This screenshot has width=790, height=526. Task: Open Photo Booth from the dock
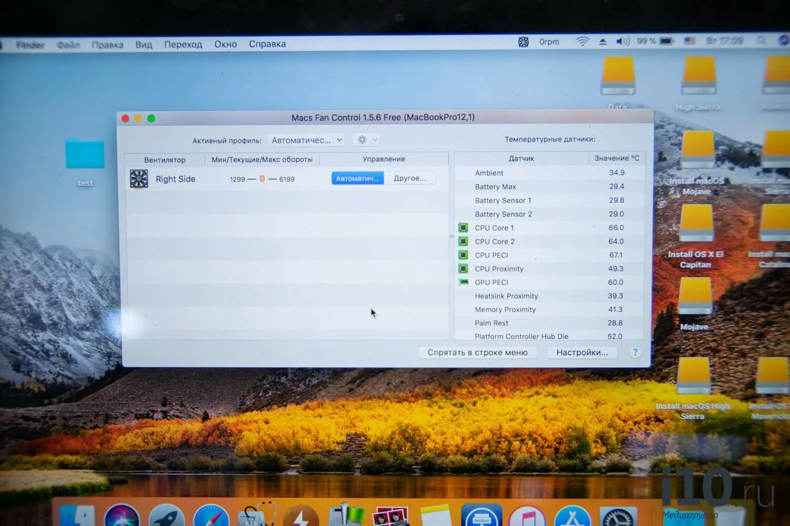[x=390, y=517]
